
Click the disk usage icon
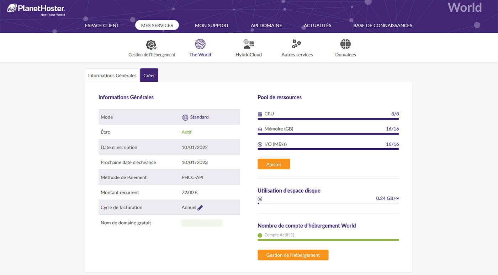pyautogui.click(x=260, y=199)
